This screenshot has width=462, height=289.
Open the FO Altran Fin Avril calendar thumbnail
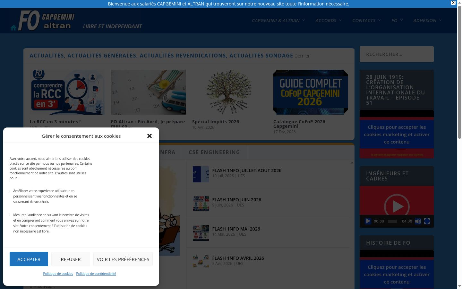point(148,92)
